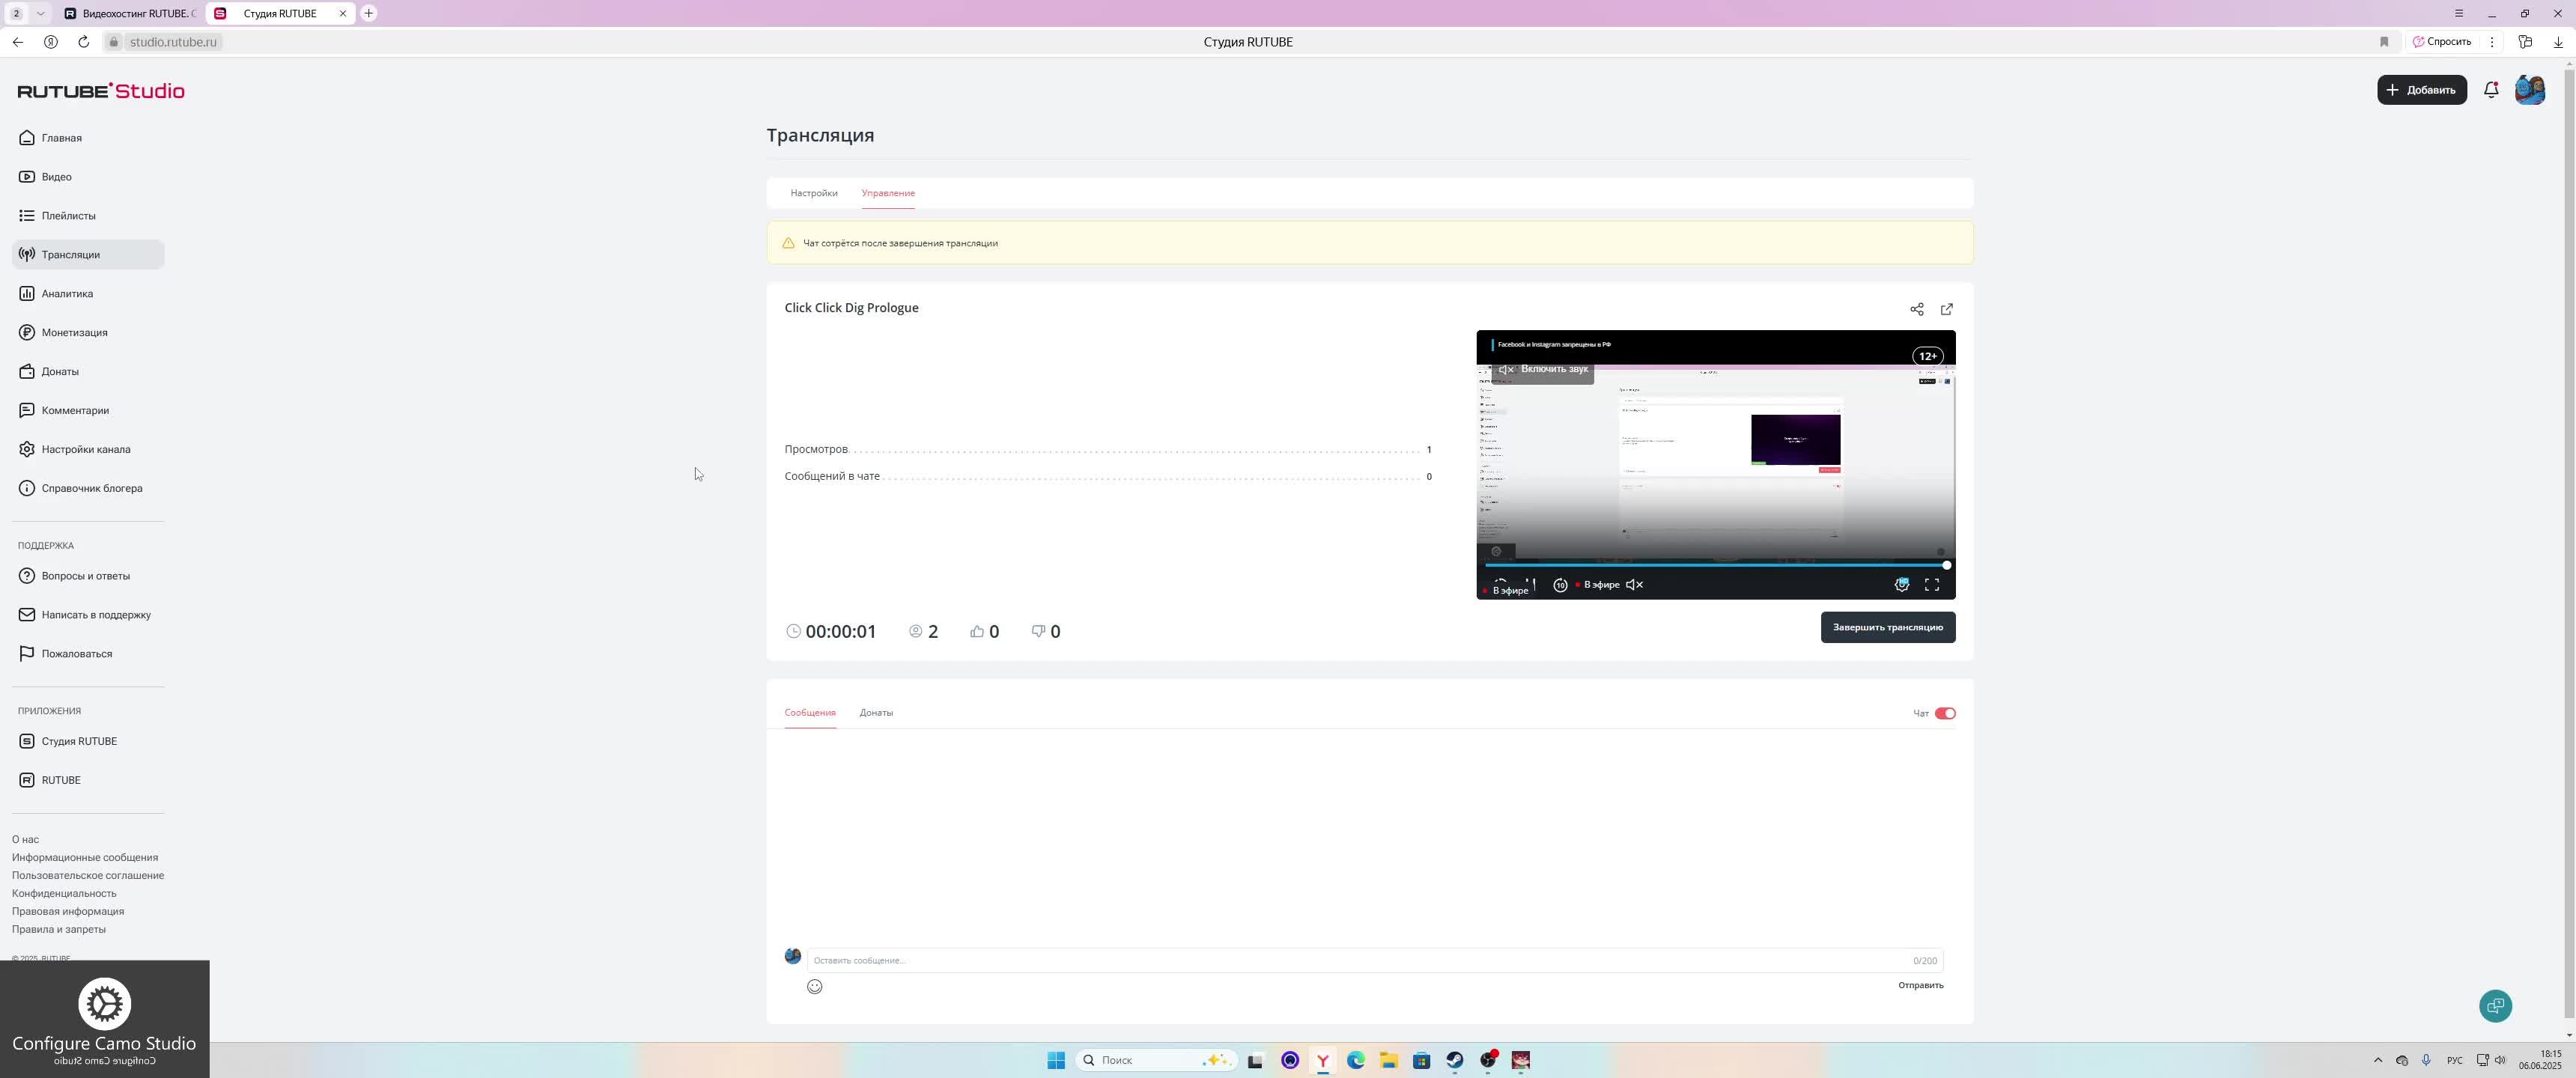Select the Управление tab

[888, 193]
